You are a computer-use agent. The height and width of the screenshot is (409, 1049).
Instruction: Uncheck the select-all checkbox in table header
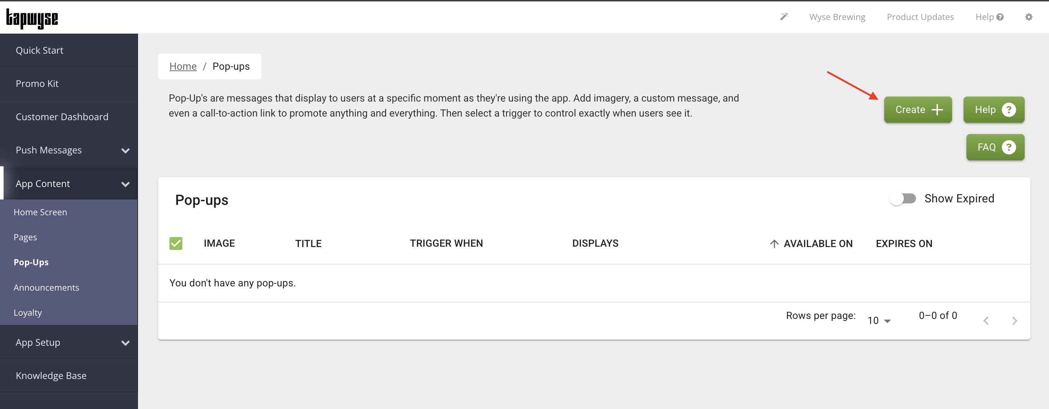pyautogui.click(x=176, y=243)
